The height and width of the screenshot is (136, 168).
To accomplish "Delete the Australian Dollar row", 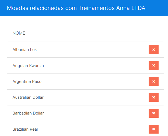I will coord(153,97).
